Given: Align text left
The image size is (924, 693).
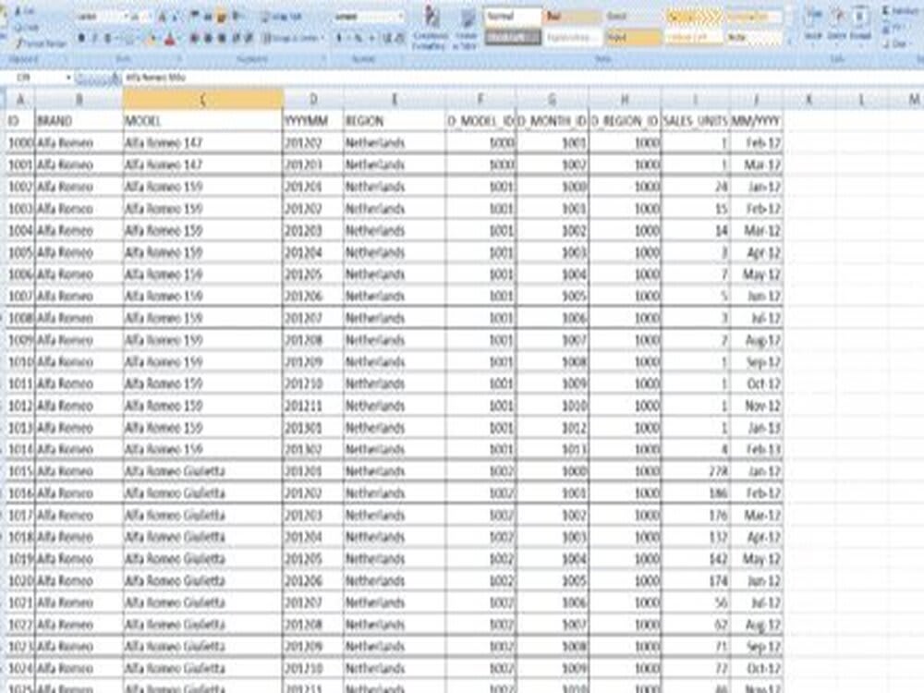Looking at the screenshot, I should [194, 39].
